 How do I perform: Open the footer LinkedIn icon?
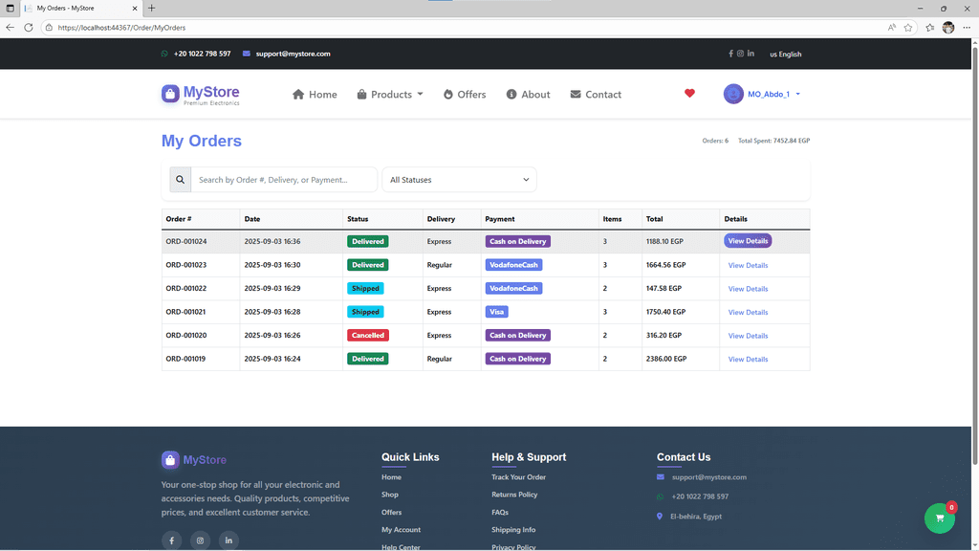pyautogui.click(x=228, y=540)
